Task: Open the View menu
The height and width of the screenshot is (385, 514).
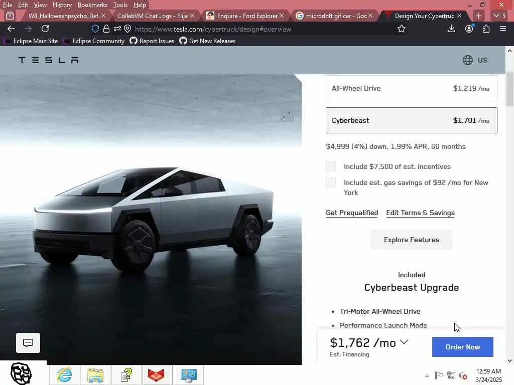Action: (40, 5)
